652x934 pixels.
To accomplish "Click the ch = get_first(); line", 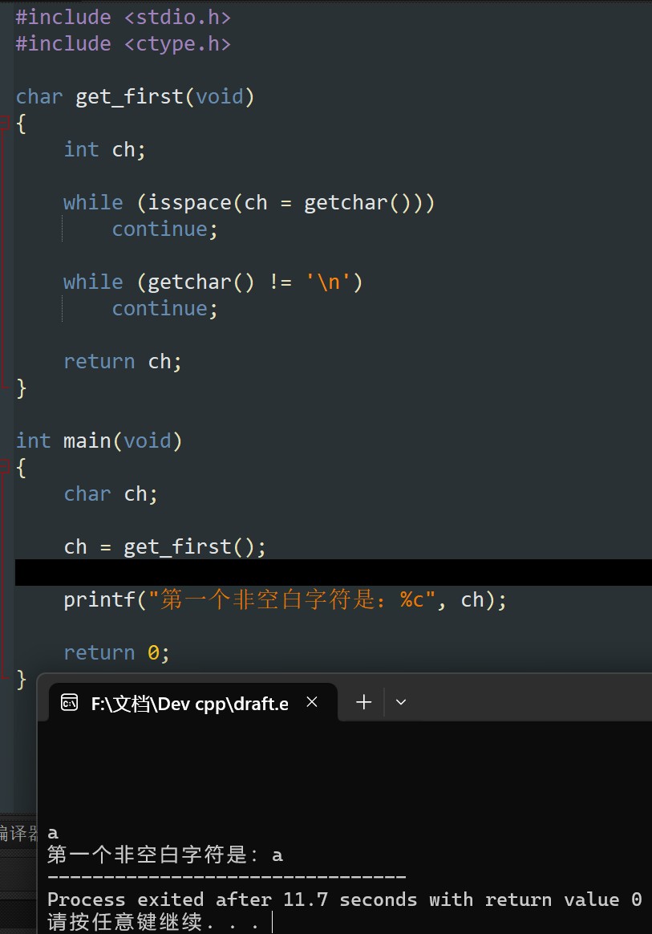I will click(x=165, y=546).
